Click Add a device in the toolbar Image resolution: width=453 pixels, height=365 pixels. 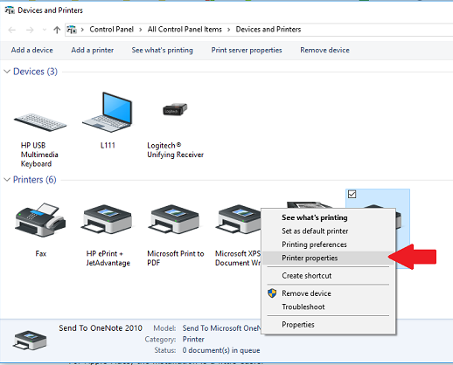32,50
